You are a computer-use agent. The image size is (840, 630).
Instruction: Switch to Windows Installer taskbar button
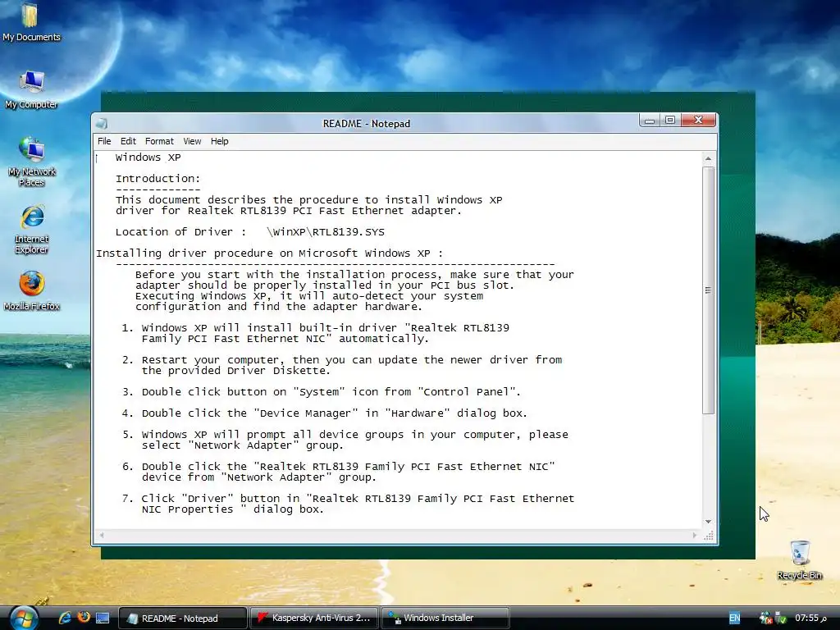tap(445, 619)
